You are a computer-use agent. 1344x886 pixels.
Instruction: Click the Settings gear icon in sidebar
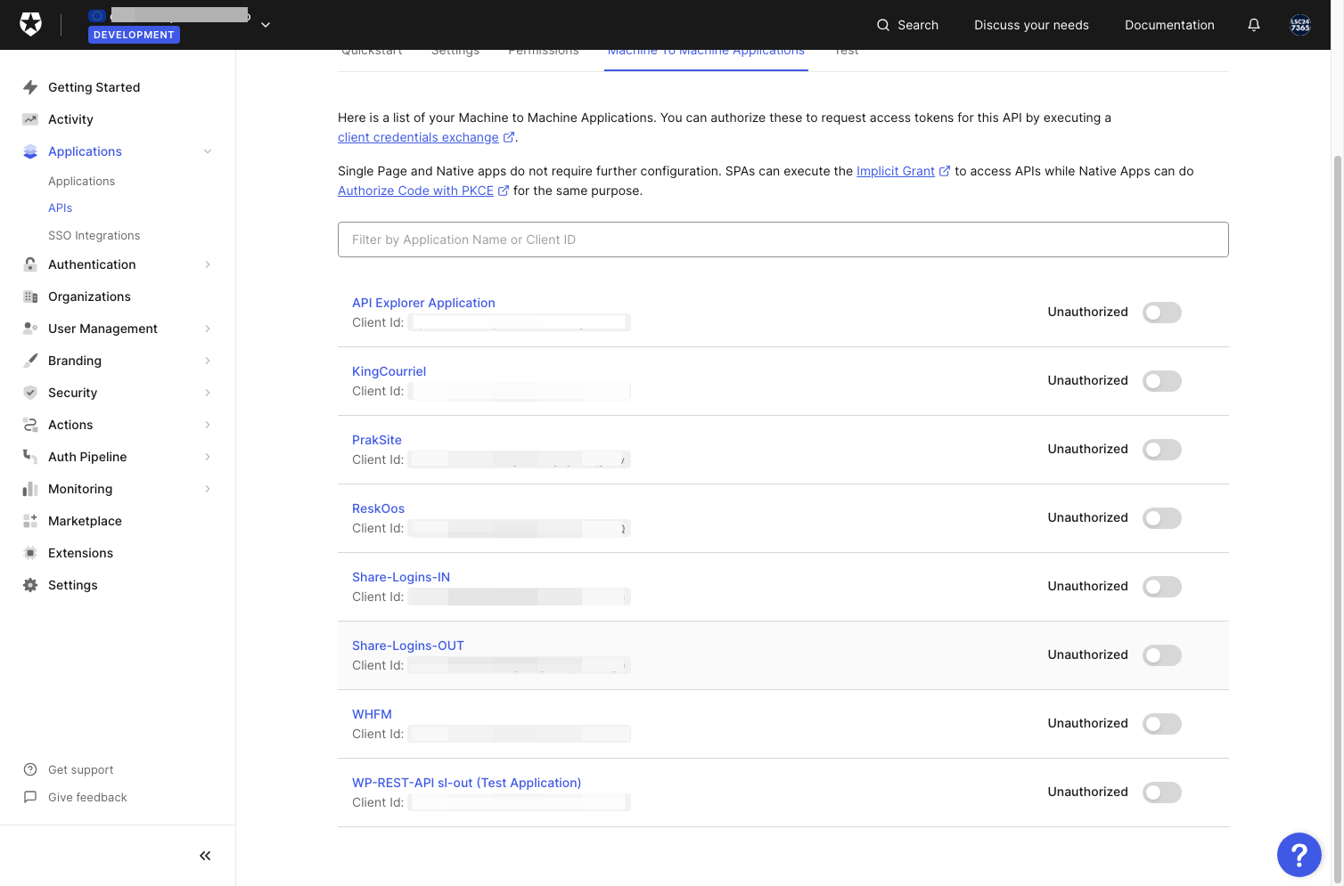[x=30, y=585]
